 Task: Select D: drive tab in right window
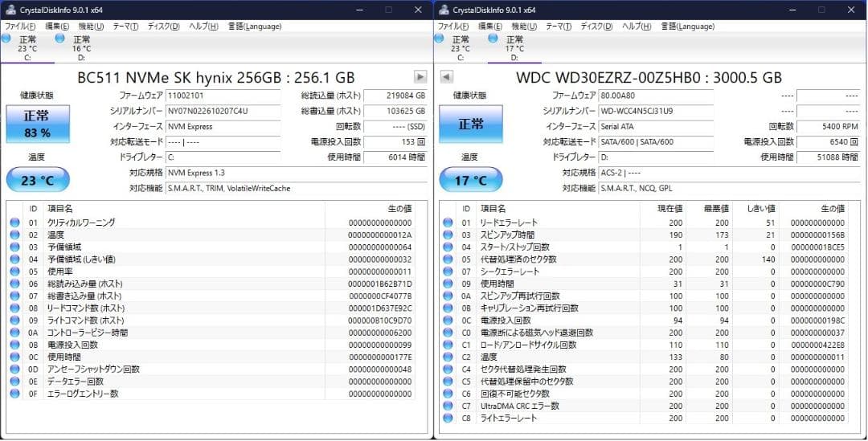coord(514,48)
